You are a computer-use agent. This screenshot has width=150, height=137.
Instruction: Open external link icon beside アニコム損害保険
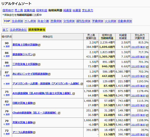pyautogui.click(x=34, y=132)
